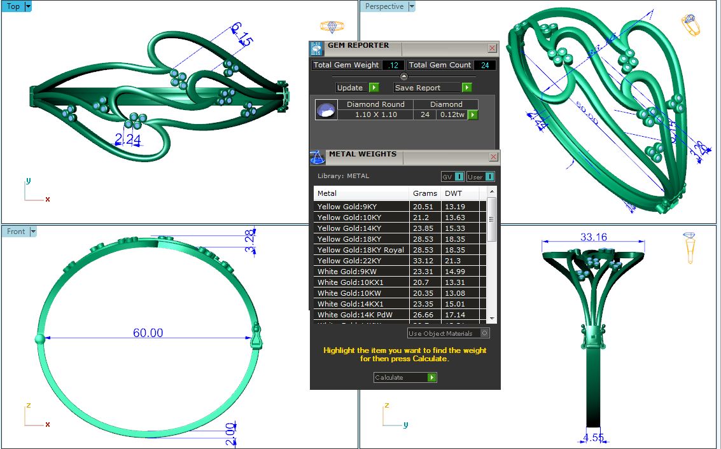721x449 pixels.
Task: Click the Gem Reporter panel icon
Action: (316, 49)
